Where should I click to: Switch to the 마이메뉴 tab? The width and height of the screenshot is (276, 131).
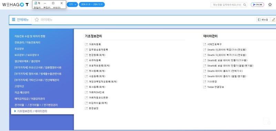(x=44, y=20)
